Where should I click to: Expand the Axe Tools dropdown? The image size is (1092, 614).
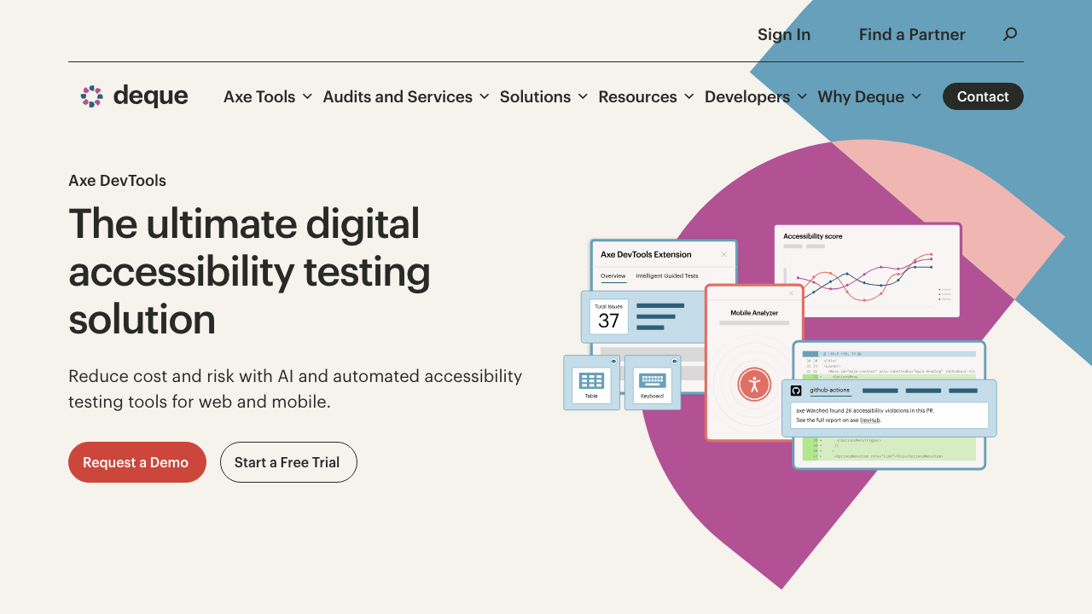267,96
